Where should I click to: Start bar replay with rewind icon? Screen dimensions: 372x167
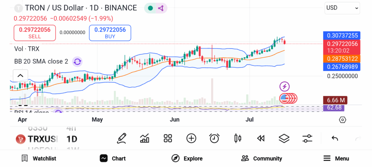(x=261, y=138)
